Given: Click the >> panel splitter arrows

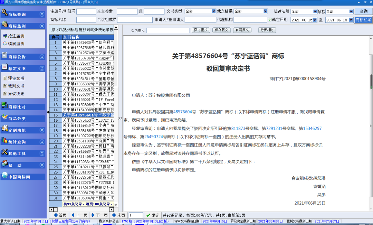Looking at the screenshot, I should (121, 118).
